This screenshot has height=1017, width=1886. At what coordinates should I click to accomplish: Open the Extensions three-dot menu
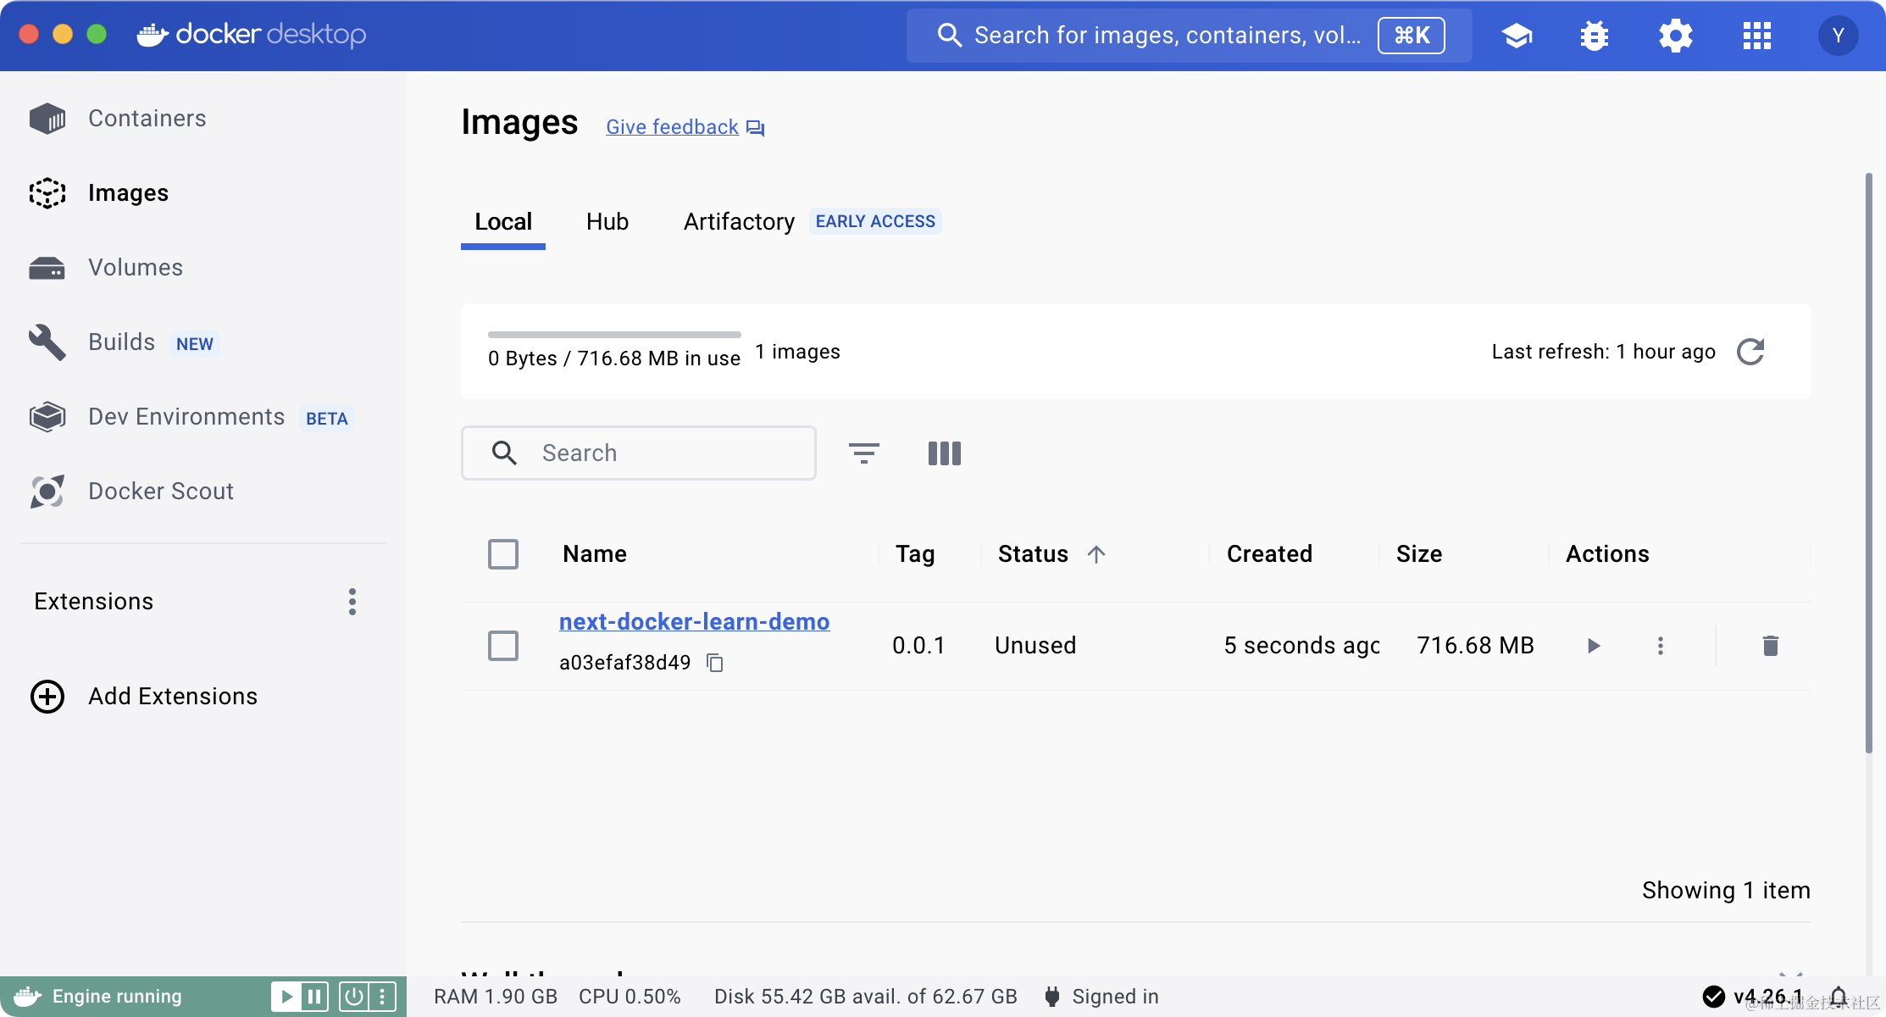click(x=352, y=602)
